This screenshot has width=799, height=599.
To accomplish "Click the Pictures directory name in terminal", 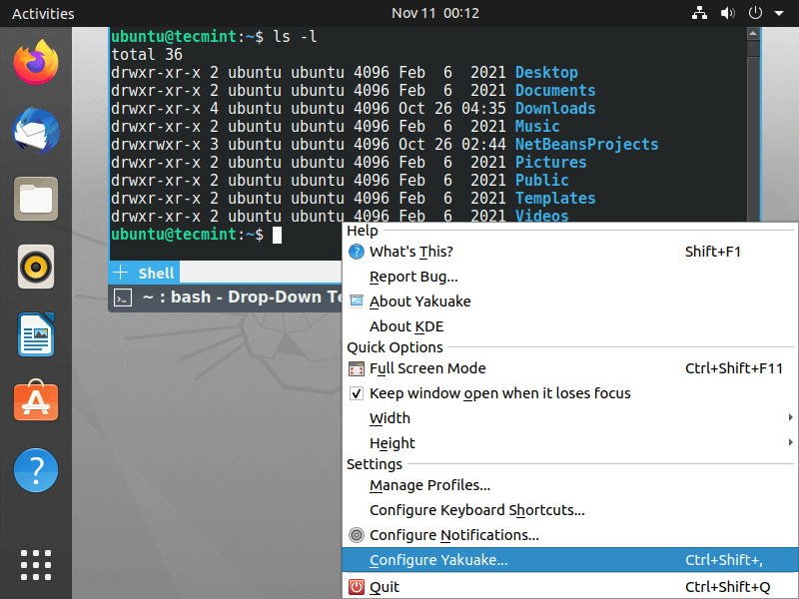I will tap(550, 162).
